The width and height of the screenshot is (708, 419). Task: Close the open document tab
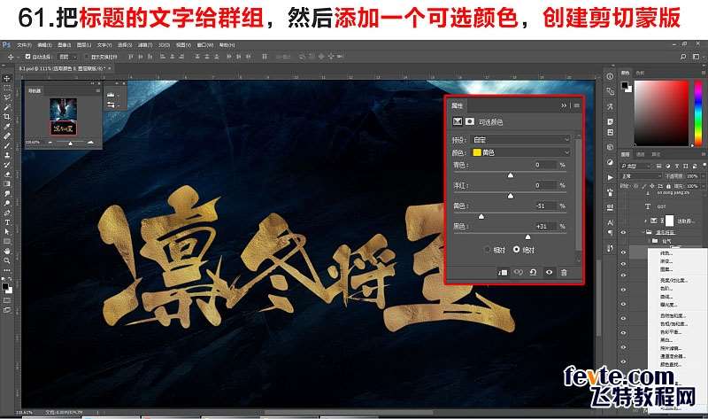coord(109,68)
